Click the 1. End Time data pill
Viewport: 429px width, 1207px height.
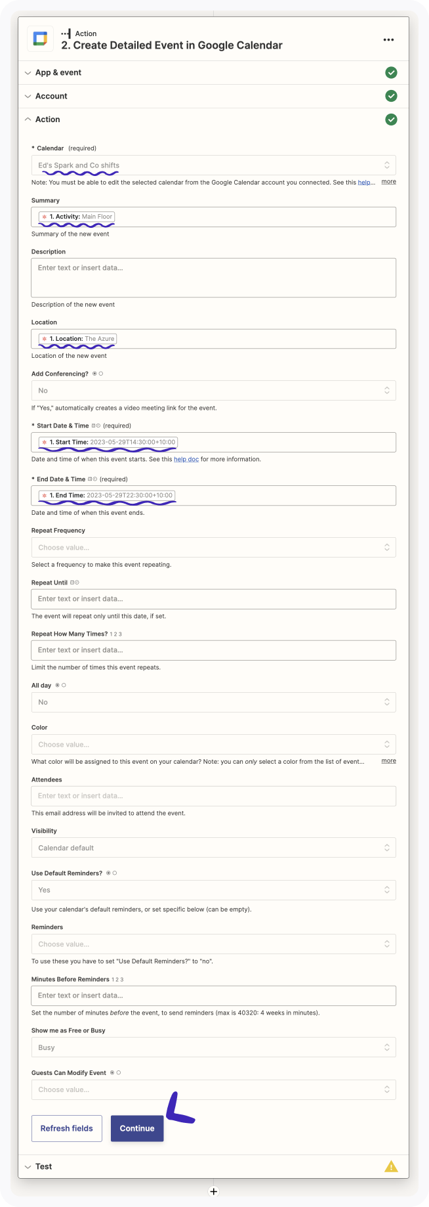tap(106, 495)
